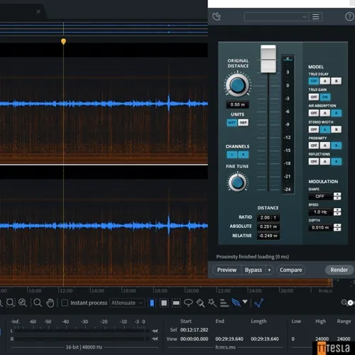Click the Original Distance knob
This screenshot has height=355, width=355.
tap(237, 85)
